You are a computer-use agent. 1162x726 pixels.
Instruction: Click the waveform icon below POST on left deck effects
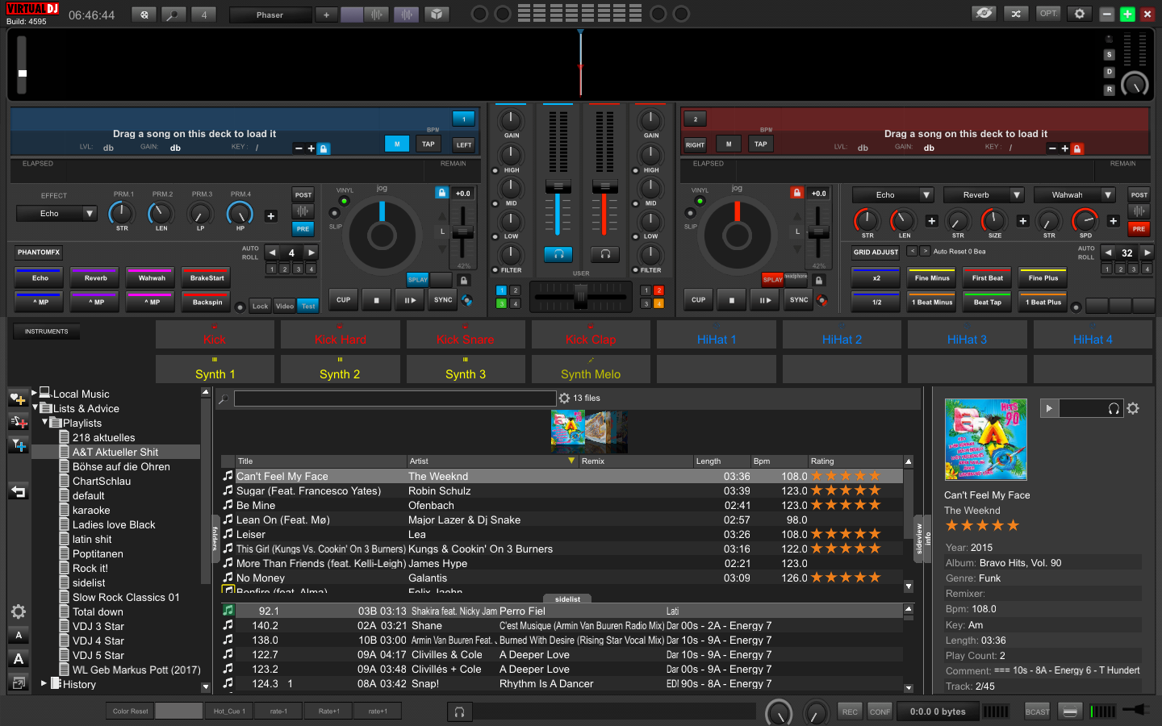303,211
